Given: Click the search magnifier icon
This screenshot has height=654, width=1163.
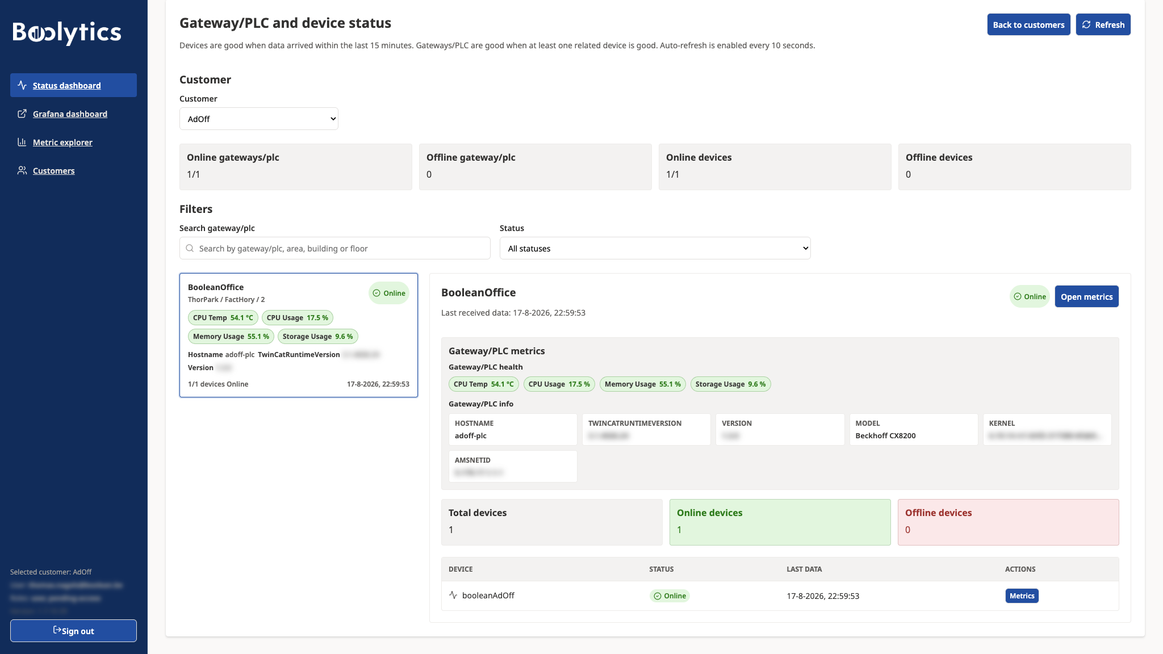Looking at the screenshot, I should 190,248.
